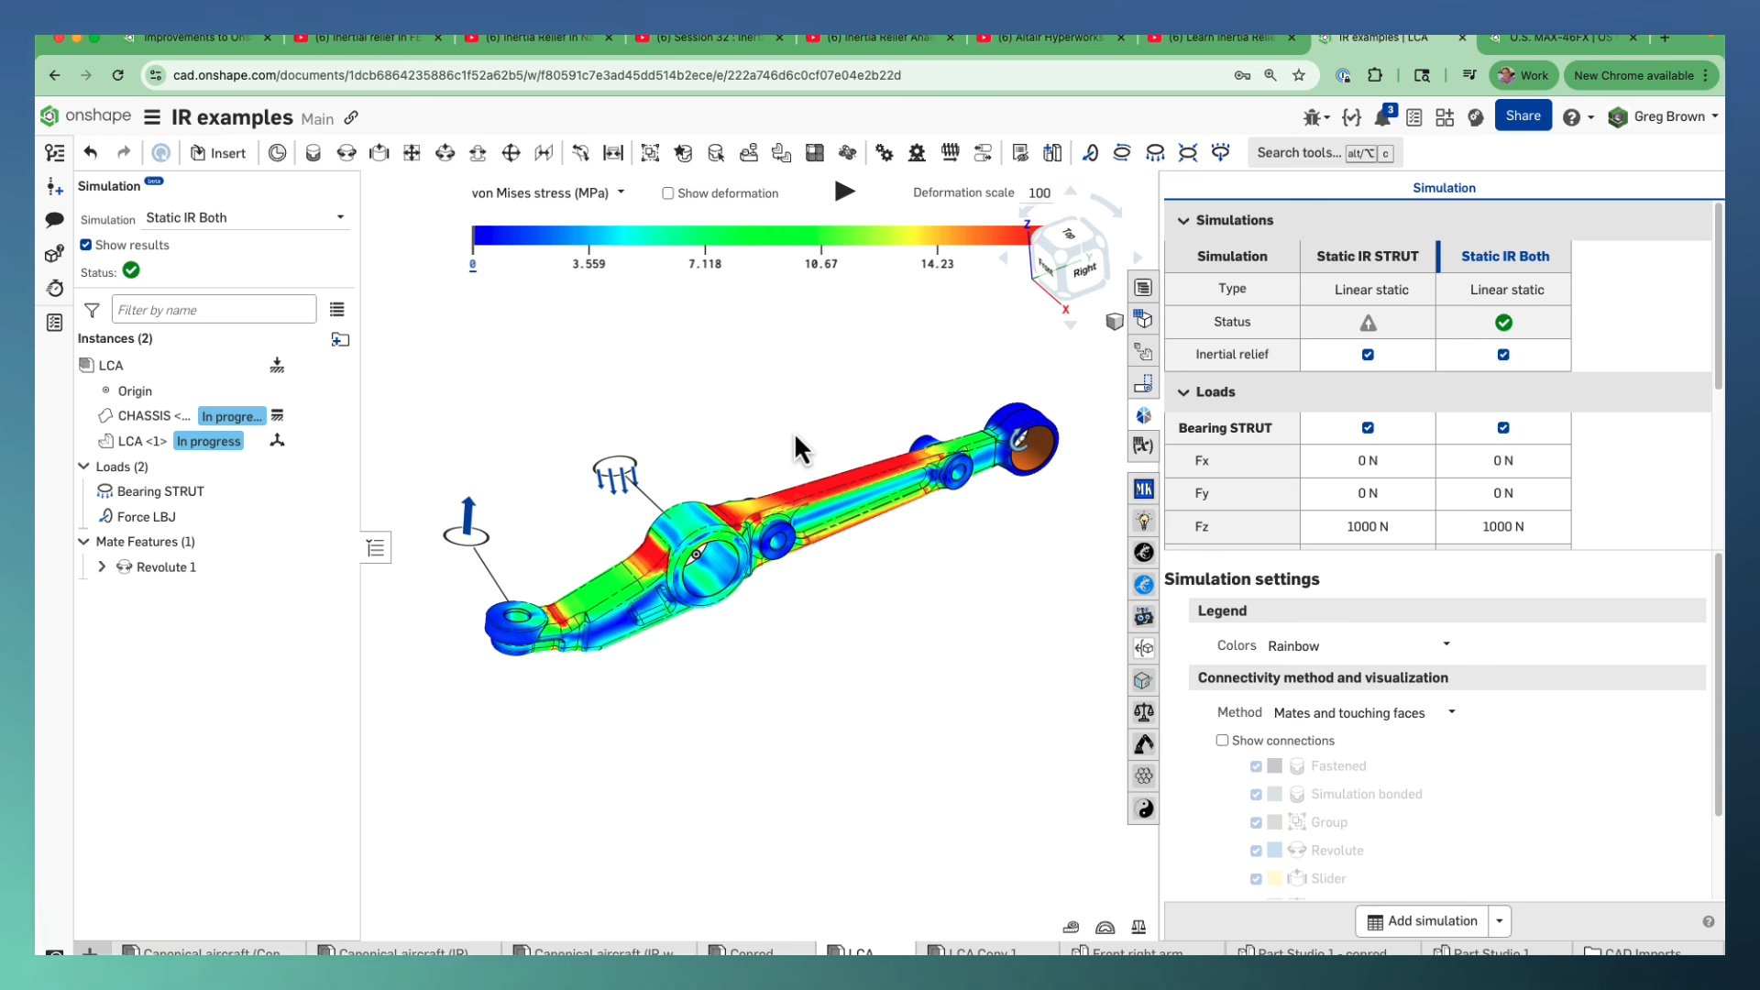Screen dimensions: 1760x990
Task: Open the Colors Rainbow dropdown
Action: 1446,644
